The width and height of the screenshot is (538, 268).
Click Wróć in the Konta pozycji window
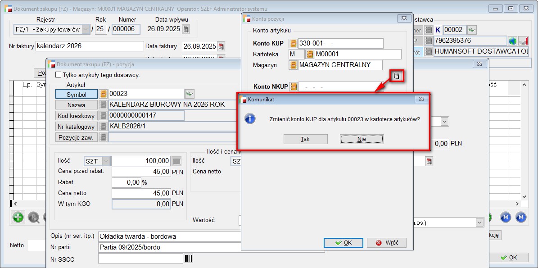pos(386,243)
